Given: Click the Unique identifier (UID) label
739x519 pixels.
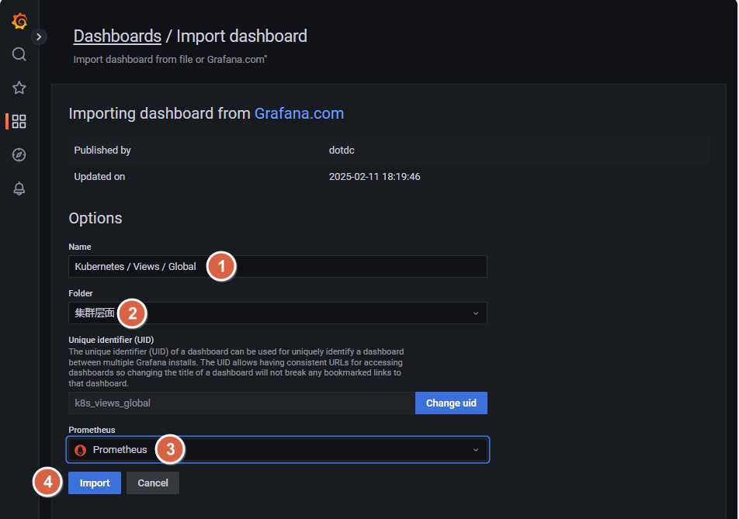Looking at the screenshot, I should pyautogui.click(x=111, y=340).
